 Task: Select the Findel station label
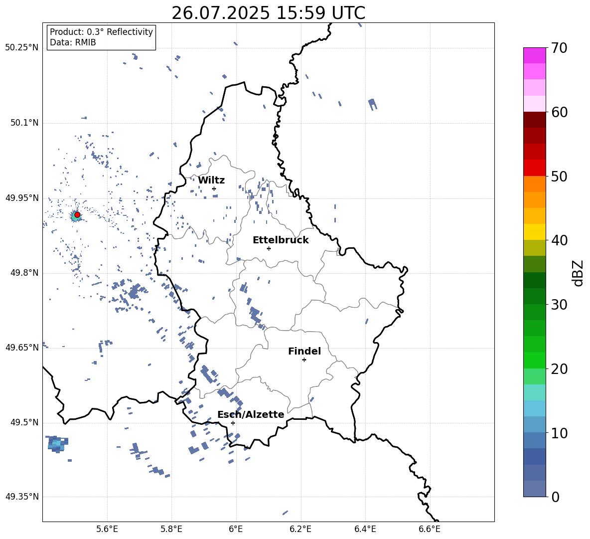[x=304, y=351]
